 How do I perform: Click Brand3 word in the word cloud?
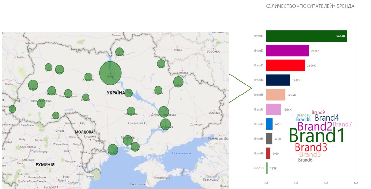[x=311, y=147]
